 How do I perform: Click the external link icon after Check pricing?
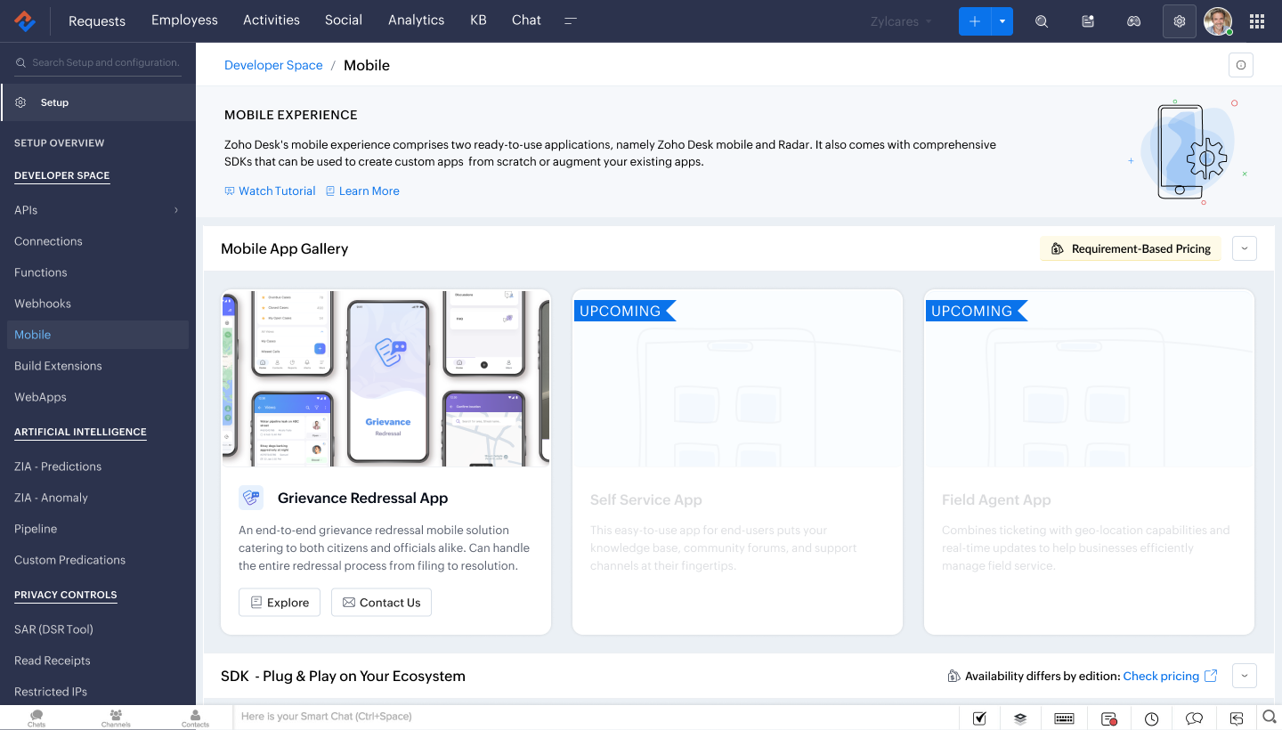[1211, 676]
